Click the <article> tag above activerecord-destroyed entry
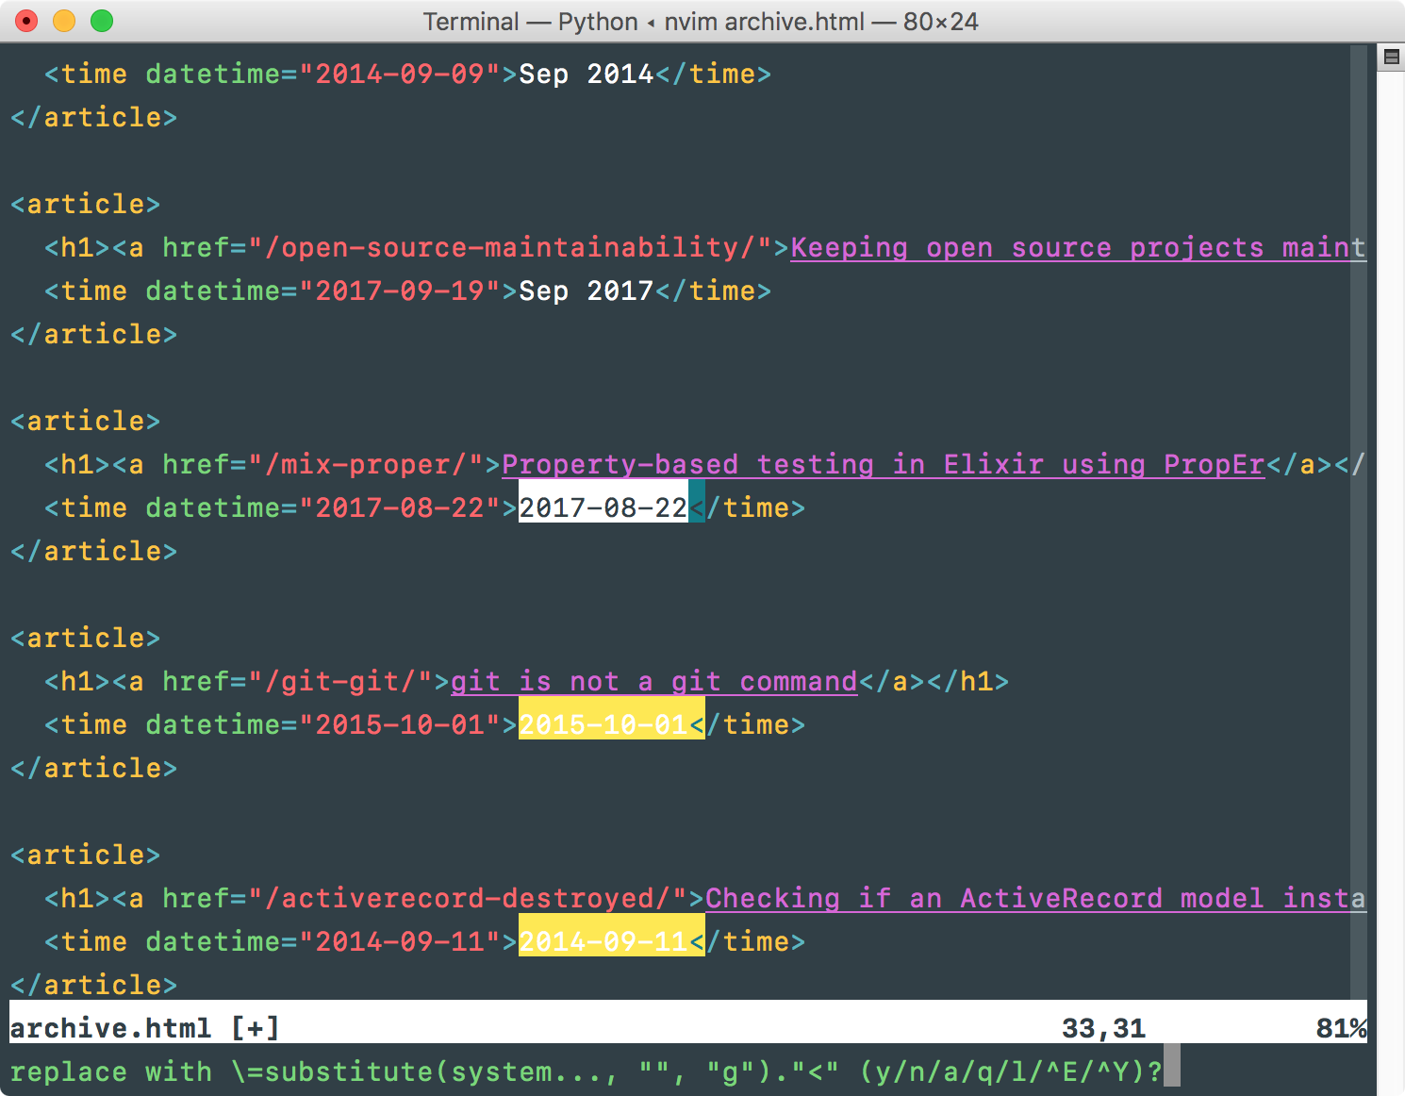 (86, 855)
